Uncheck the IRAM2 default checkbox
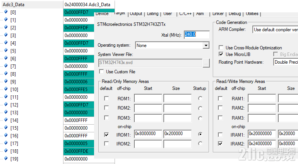The image size is (298, 164). (220, 144)
